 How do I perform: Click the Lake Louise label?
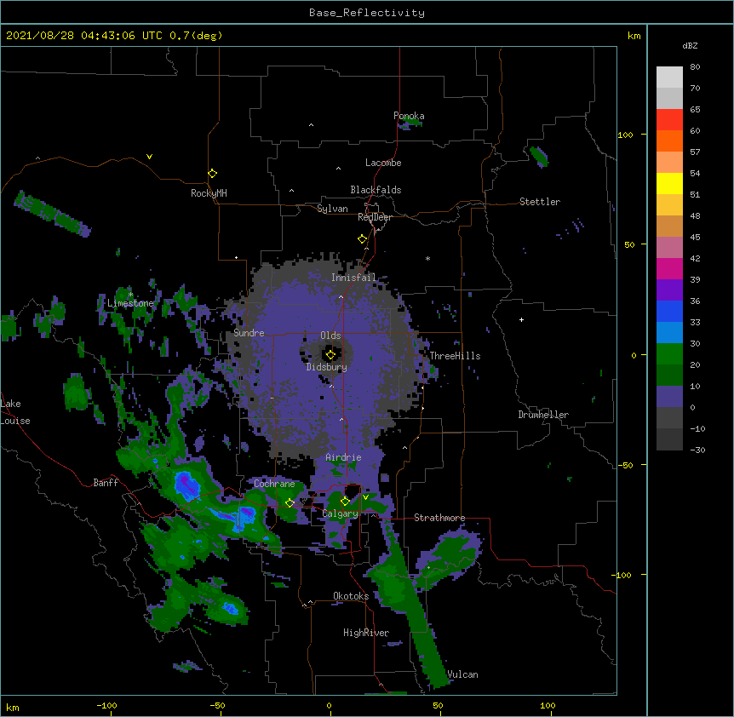(x=15, y=412)
